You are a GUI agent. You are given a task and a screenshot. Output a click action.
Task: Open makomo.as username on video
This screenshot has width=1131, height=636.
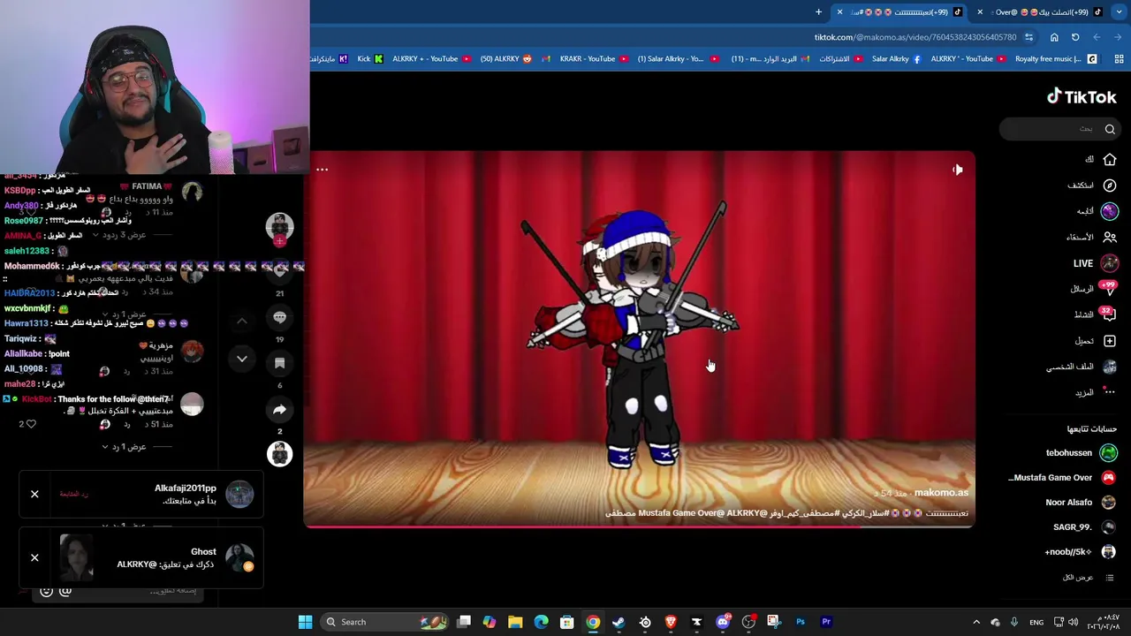pyautogui.click(x=941, y=493)
